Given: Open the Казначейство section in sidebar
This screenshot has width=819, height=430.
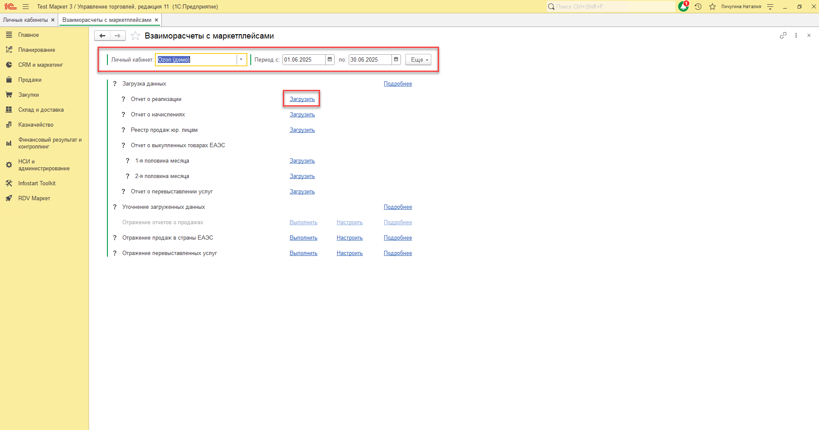Looking at the screenshot, I should tap(36, 125).
